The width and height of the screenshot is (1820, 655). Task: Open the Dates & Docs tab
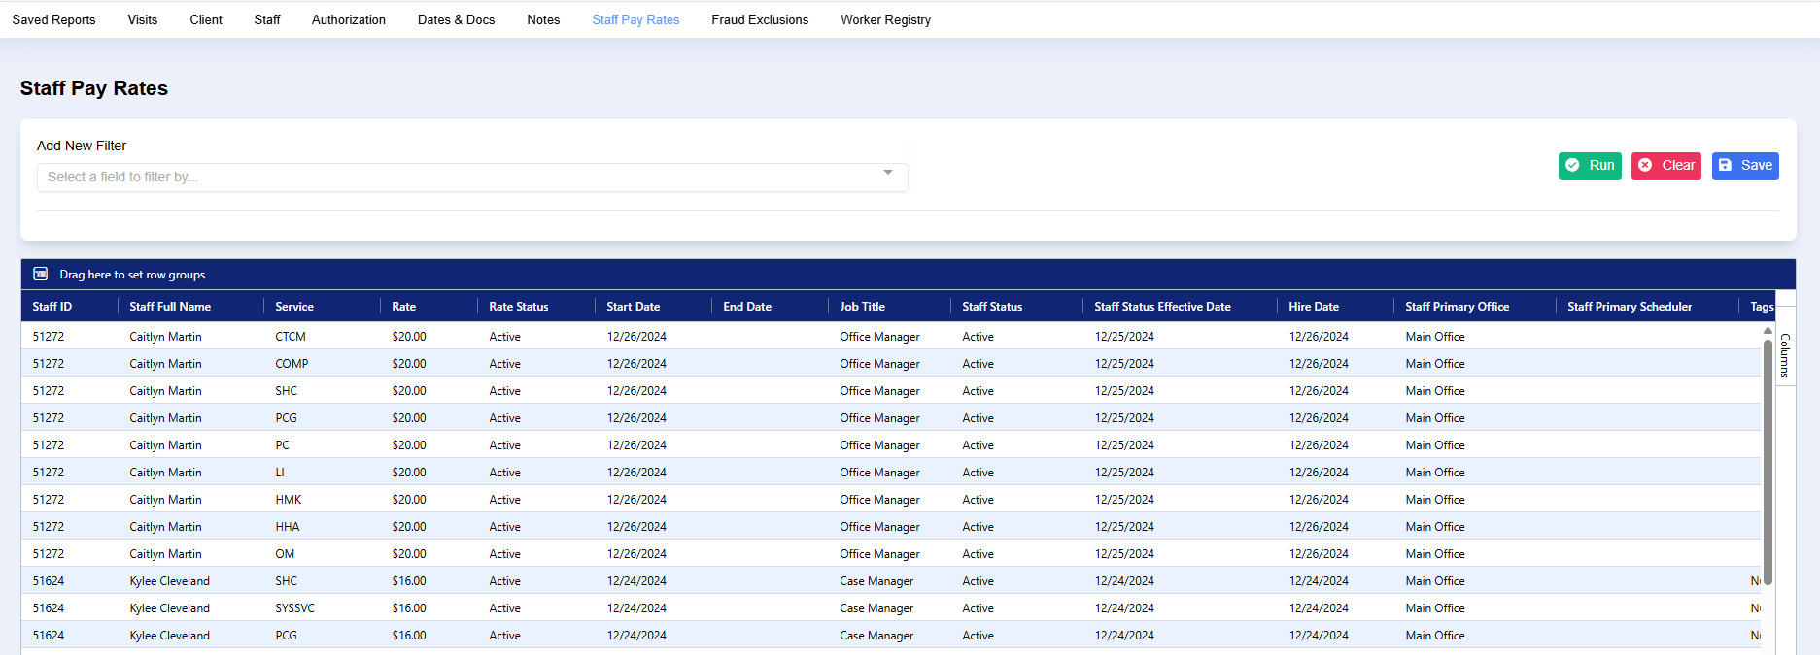[456, 19]
